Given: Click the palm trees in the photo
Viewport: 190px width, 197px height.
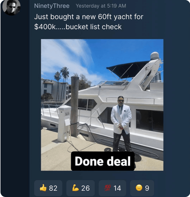Looking at the screenshot, I should pyautogui.click(x=62, y=77).
